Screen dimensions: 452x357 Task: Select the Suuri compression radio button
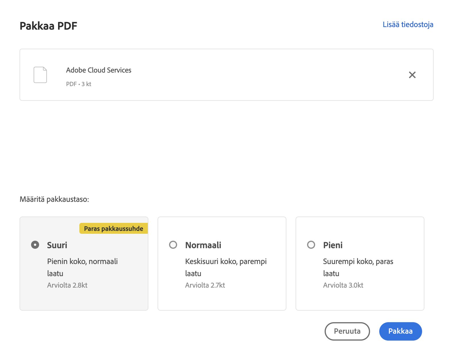[x=35, y=245]
